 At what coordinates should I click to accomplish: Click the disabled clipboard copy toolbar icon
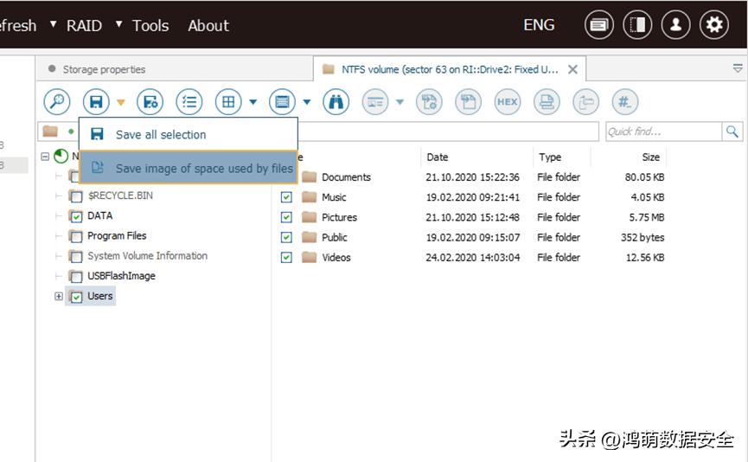[468, 102]
